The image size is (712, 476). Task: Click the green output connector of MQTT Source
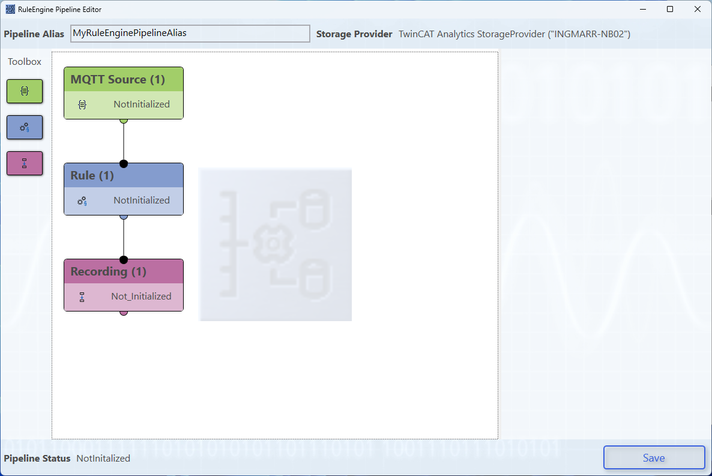pyautogui.click(x=124, y=121)
